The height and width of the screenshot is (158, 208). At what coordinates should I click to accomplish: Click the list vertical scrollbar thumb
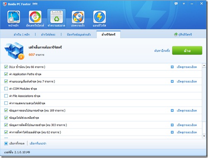click(x=204, y=94)
